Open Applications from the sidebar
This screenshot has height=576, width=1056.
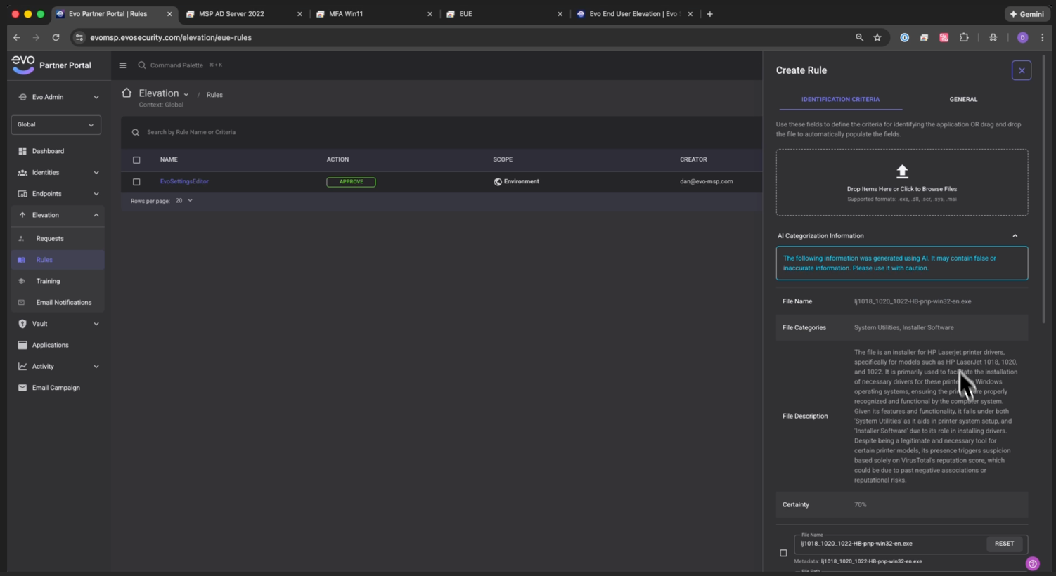[x=50, y=345]
